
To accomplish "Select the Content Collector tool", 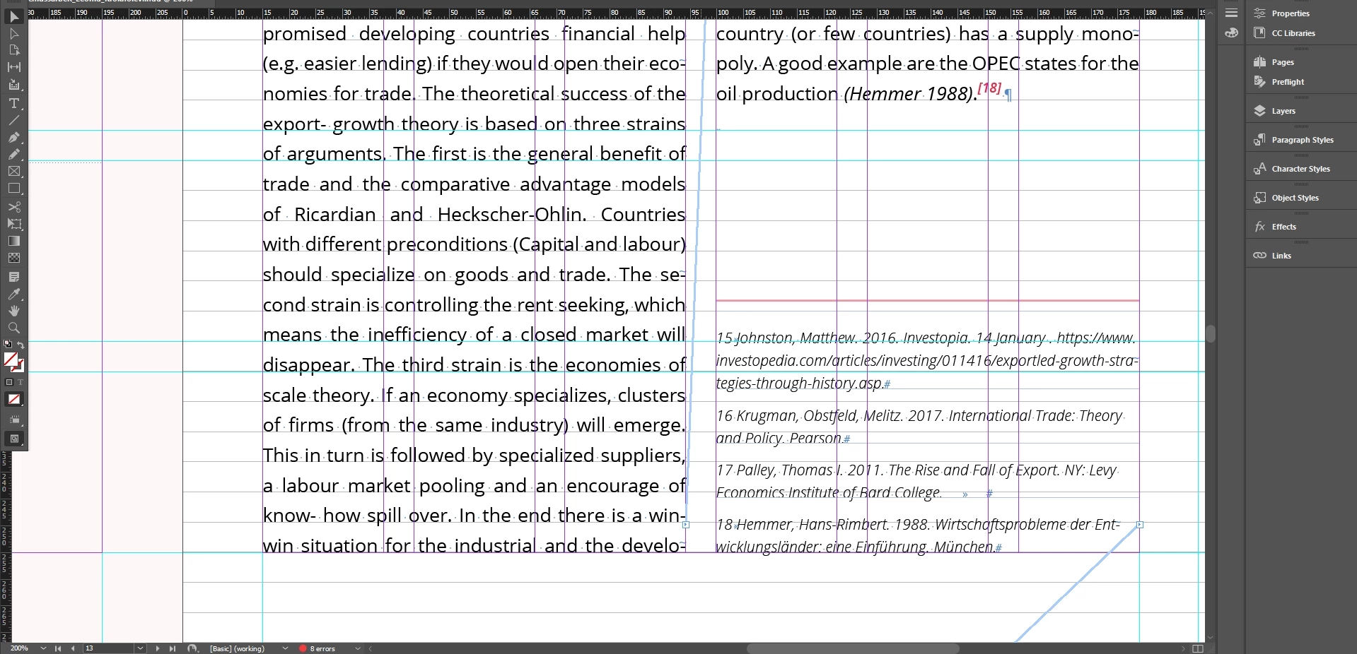I will [14, 85].
